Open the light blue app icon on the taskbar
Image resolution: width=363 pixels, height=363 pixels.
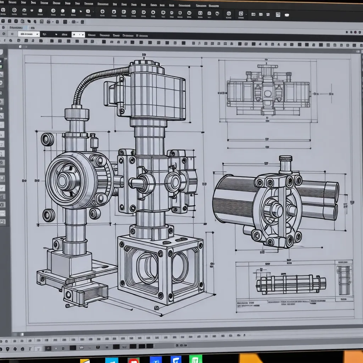coord(112,360)
